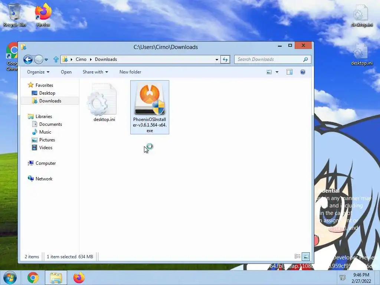The width and height of the screenshot is (380, 285).
Task: Maximize the Downloads Explorer window
Action: click(x=290, y=46)
